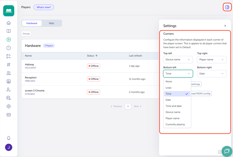Image resolution: width=233 pixels, height=157 pixels.
Task: Choose Date in the dropdown list
Action: [177, 100]
